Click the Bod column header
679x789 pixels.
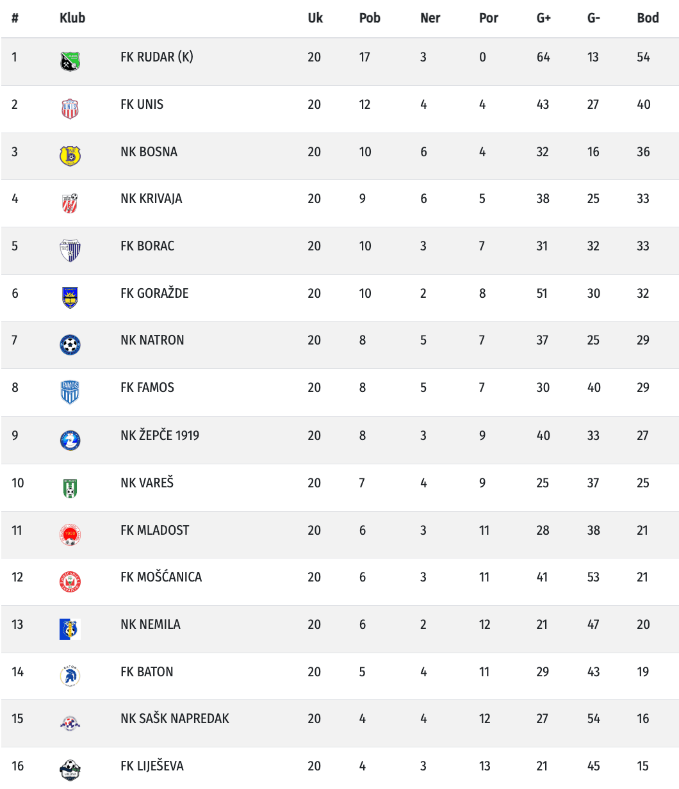(x=648, y=18)
